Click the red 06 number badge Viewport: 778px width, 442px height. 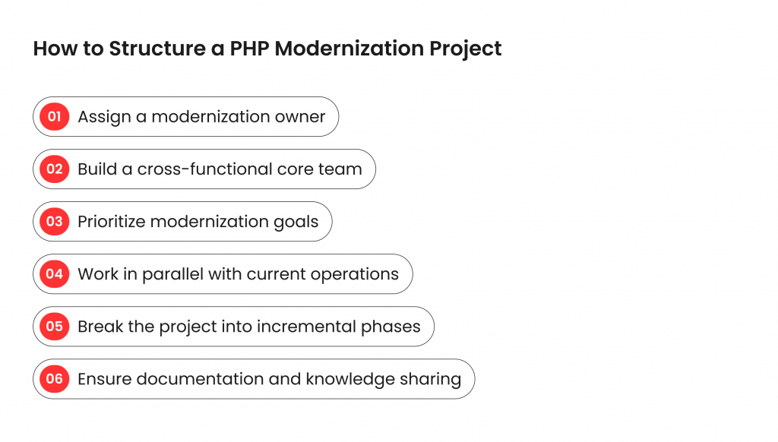click(55, 379)
